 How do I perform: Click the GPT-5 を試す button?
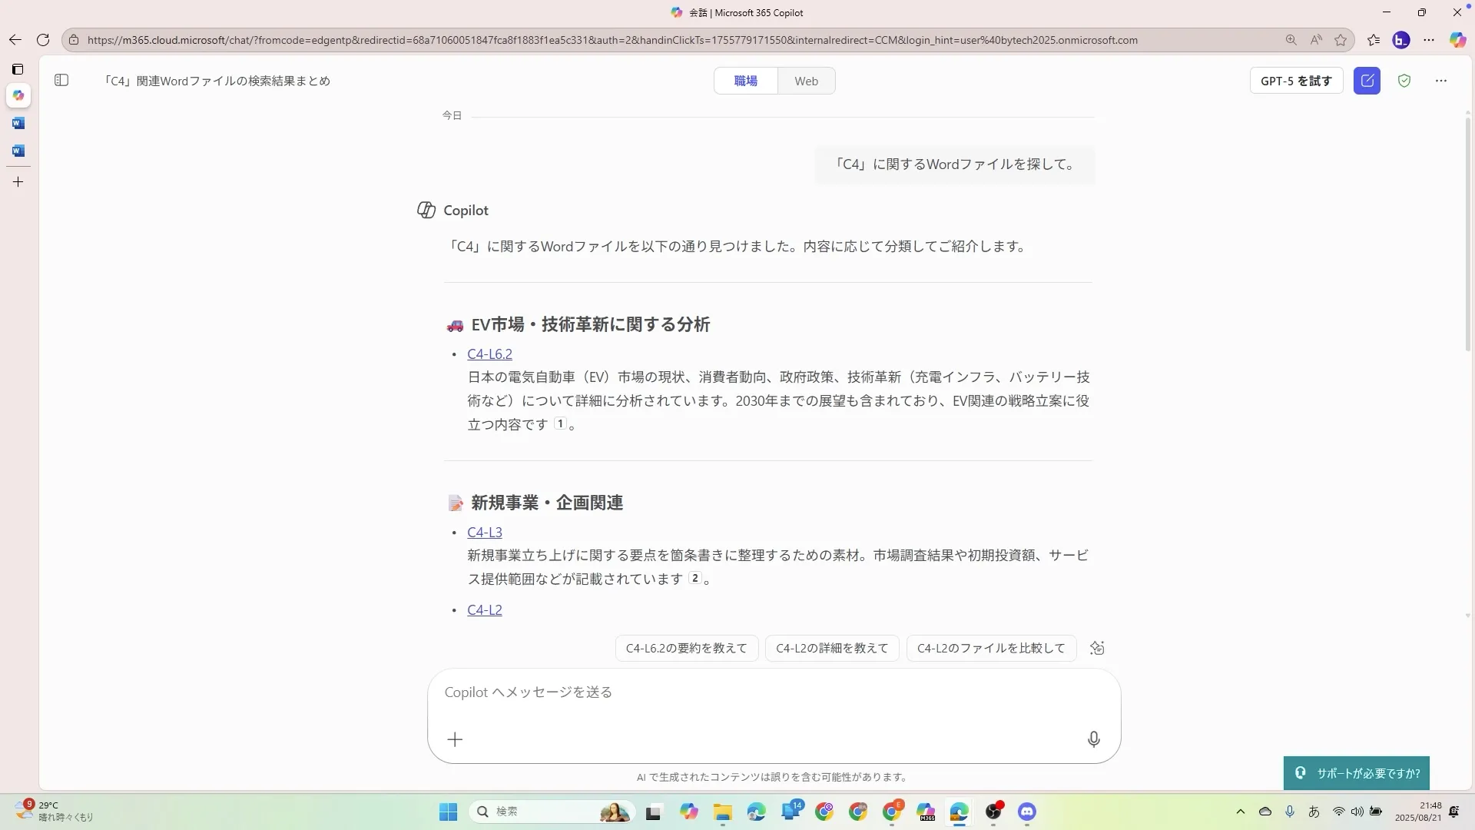(1295, 81)
